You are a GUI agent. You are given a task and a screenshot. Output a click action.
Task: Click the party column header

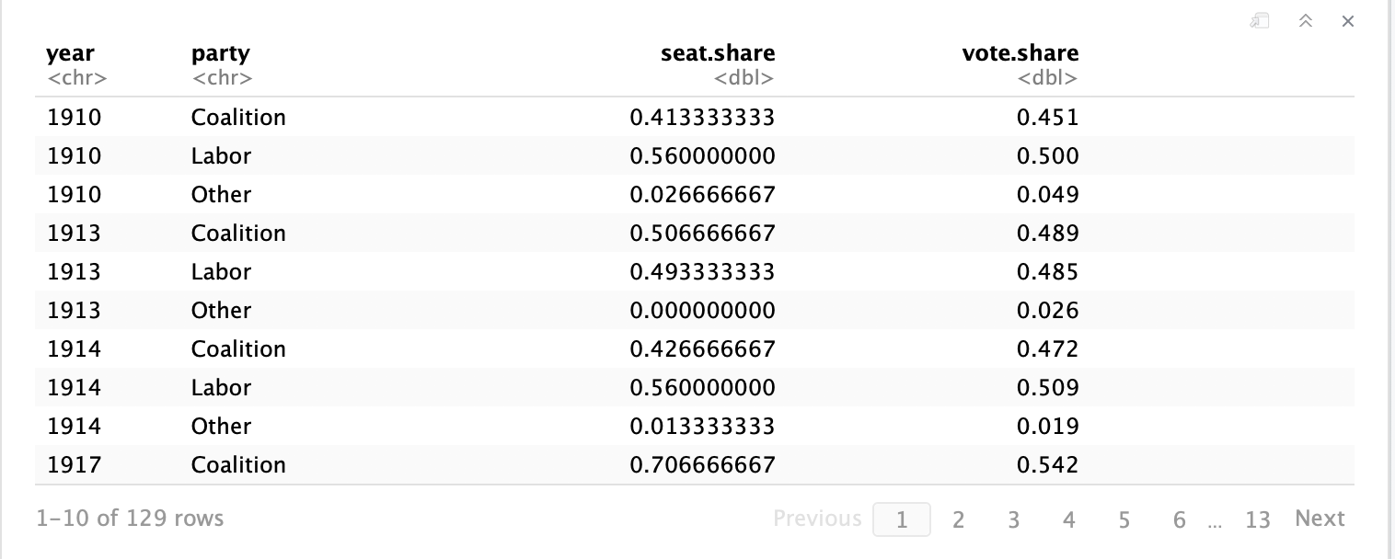tap(220, 54)
